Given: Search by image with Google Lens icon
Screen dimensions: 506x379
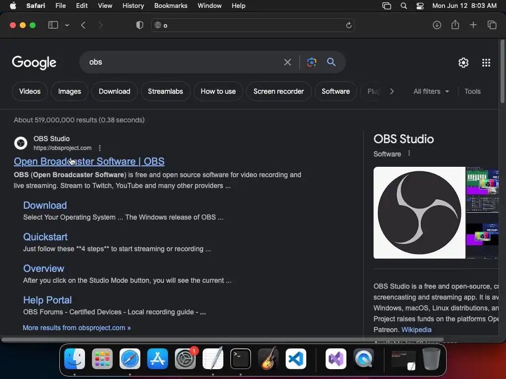Looking at the screenshot, I should tap(312, 62).
